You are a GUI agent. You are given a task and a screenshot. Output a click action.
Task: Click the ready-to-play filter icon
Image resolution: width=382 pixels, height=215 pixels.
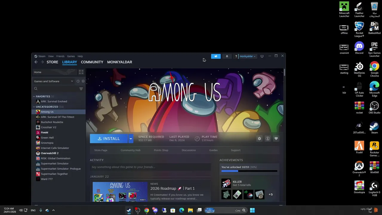83,81
